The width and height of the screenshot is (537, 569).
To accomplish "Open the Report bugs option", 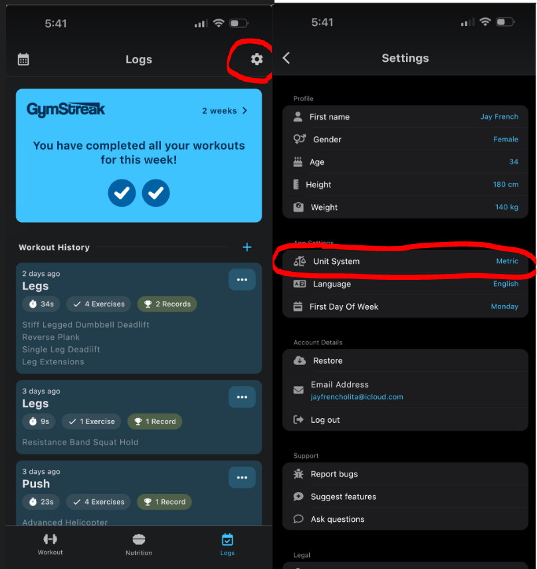I will click(405, 474).
